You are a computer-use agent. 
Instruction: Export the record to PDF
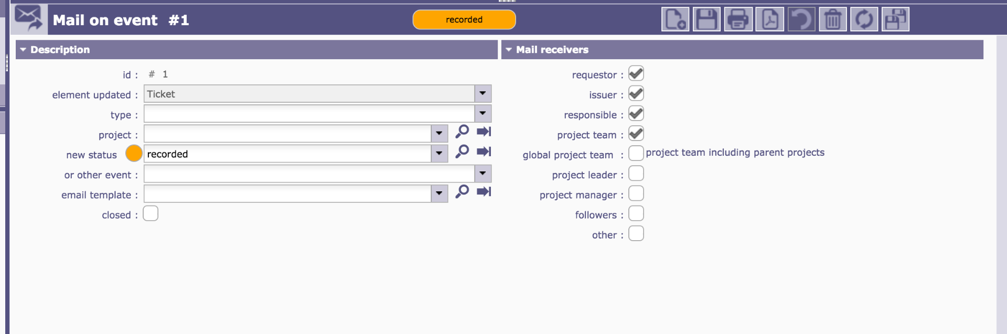(769, 20)
